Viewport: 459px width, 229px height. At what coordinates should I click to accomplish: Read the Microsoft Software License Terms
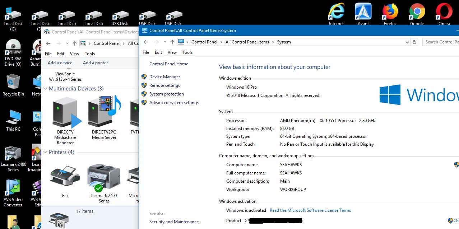(310, 210)
